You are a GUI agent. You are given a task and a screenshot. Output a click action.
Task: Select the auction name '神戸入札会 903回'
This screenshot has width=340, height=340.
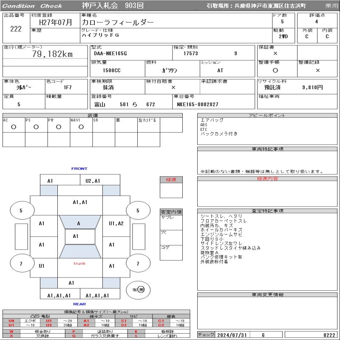113,6
